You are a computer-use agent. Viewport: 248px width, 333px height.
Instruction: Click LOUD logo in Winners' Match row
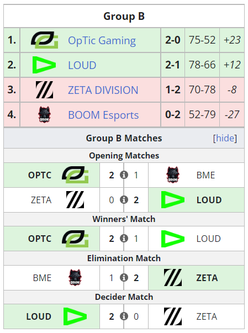coord(173,239)
